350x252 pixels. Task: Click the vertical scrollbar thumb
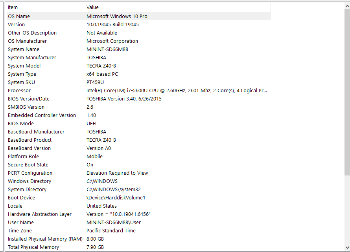click(x=347, y=93)
